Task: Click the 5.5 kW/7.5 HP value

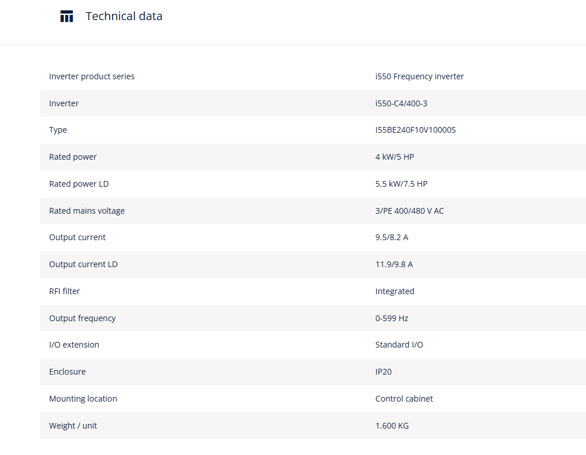Action: coord(401,184)
